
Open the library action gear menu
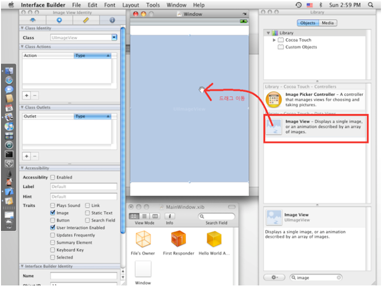click(x=274, y=277)
